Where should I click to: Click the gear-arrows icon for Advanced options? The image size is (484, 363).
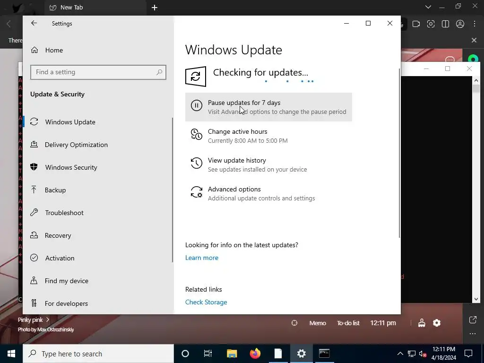196,192
